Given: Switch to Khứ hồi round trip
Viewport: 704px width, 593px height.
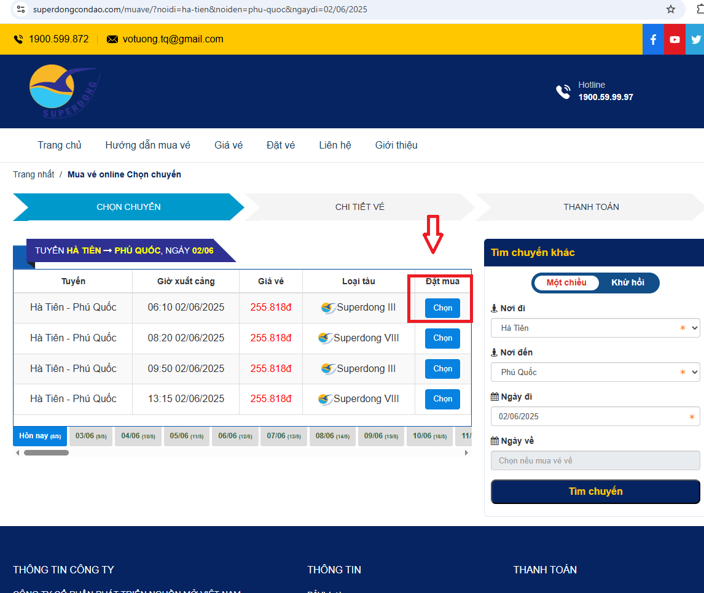Looking at the screenshot, I should (x=627, y=283).
